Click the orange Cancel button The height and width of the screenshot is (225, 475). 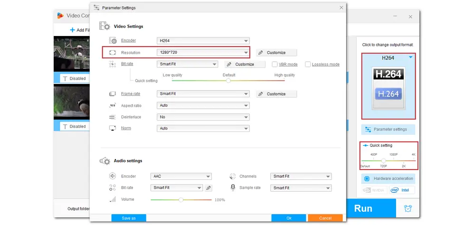325,218
